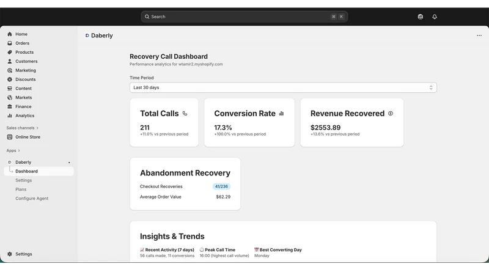Click the pin dot next to Daberly app
The image size is (489, 275).
(x=69, y=163)
